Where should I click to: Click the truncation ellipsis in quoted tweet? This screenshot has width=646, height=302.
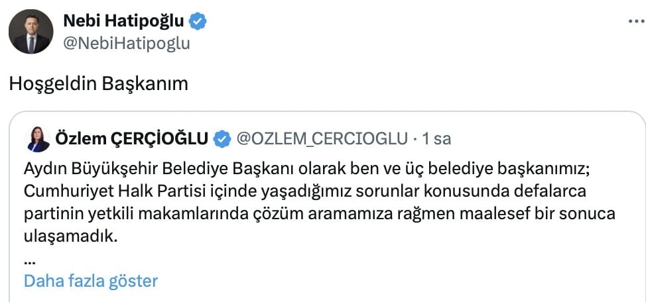pos(29,262)
